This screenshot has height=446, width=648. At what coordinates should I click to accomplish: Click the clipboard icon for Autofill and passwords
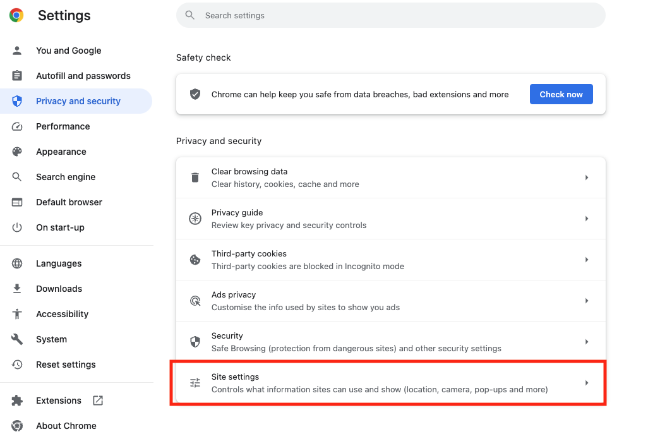click(x=17, y=76)
